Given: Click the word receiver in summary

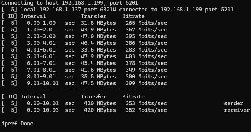Looking at the screenshot, I should point(237,110).
